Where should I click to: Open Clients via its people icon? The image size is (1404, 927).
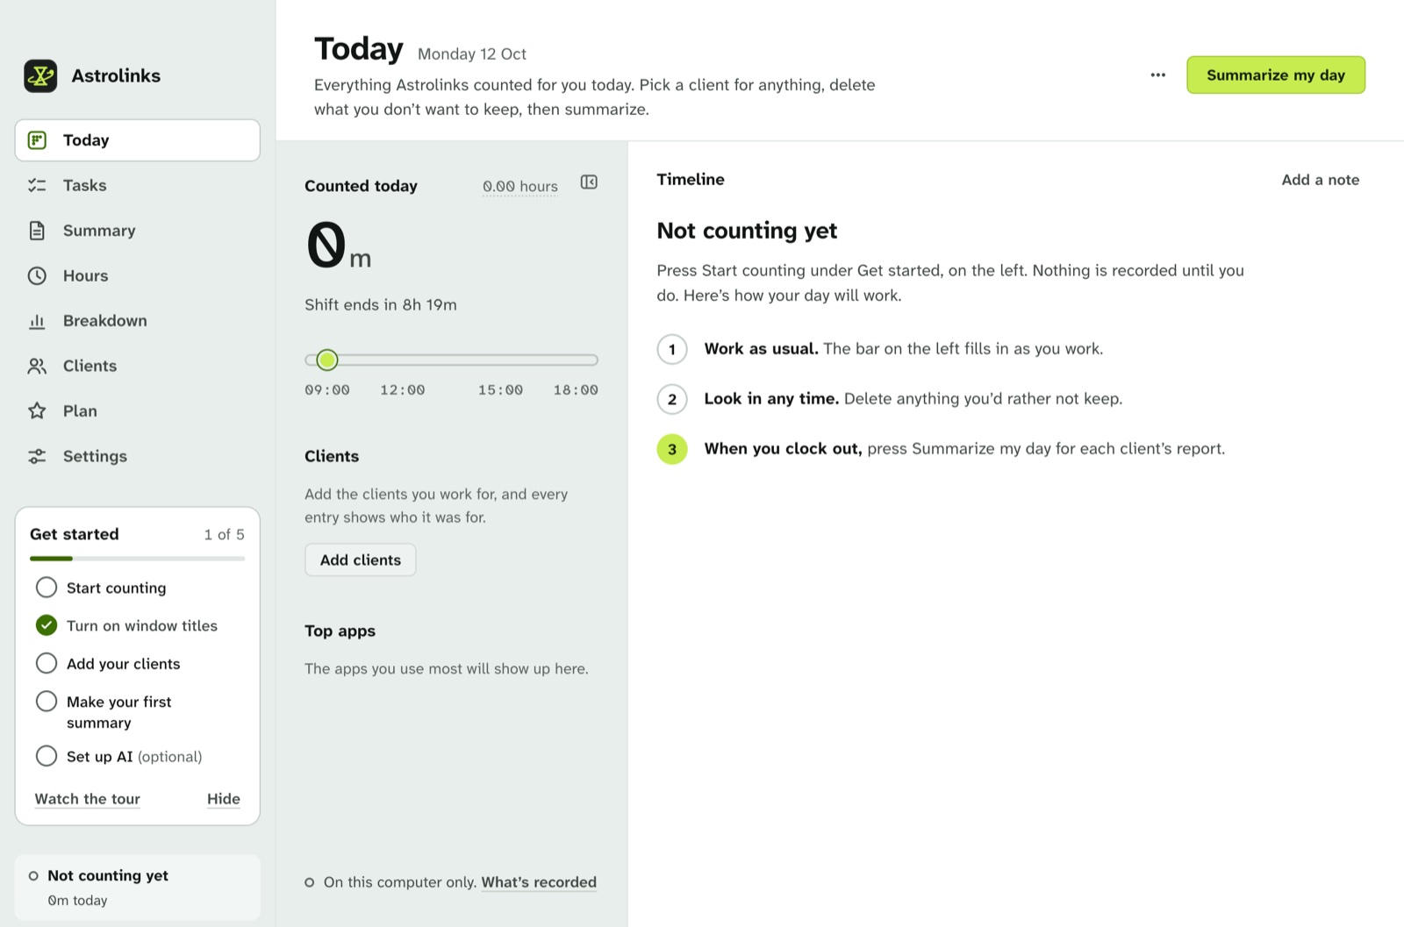click(37, 366)
